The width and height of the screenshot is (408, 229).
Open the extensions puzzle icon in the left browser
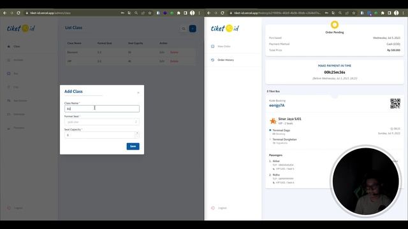click(178, 13)
